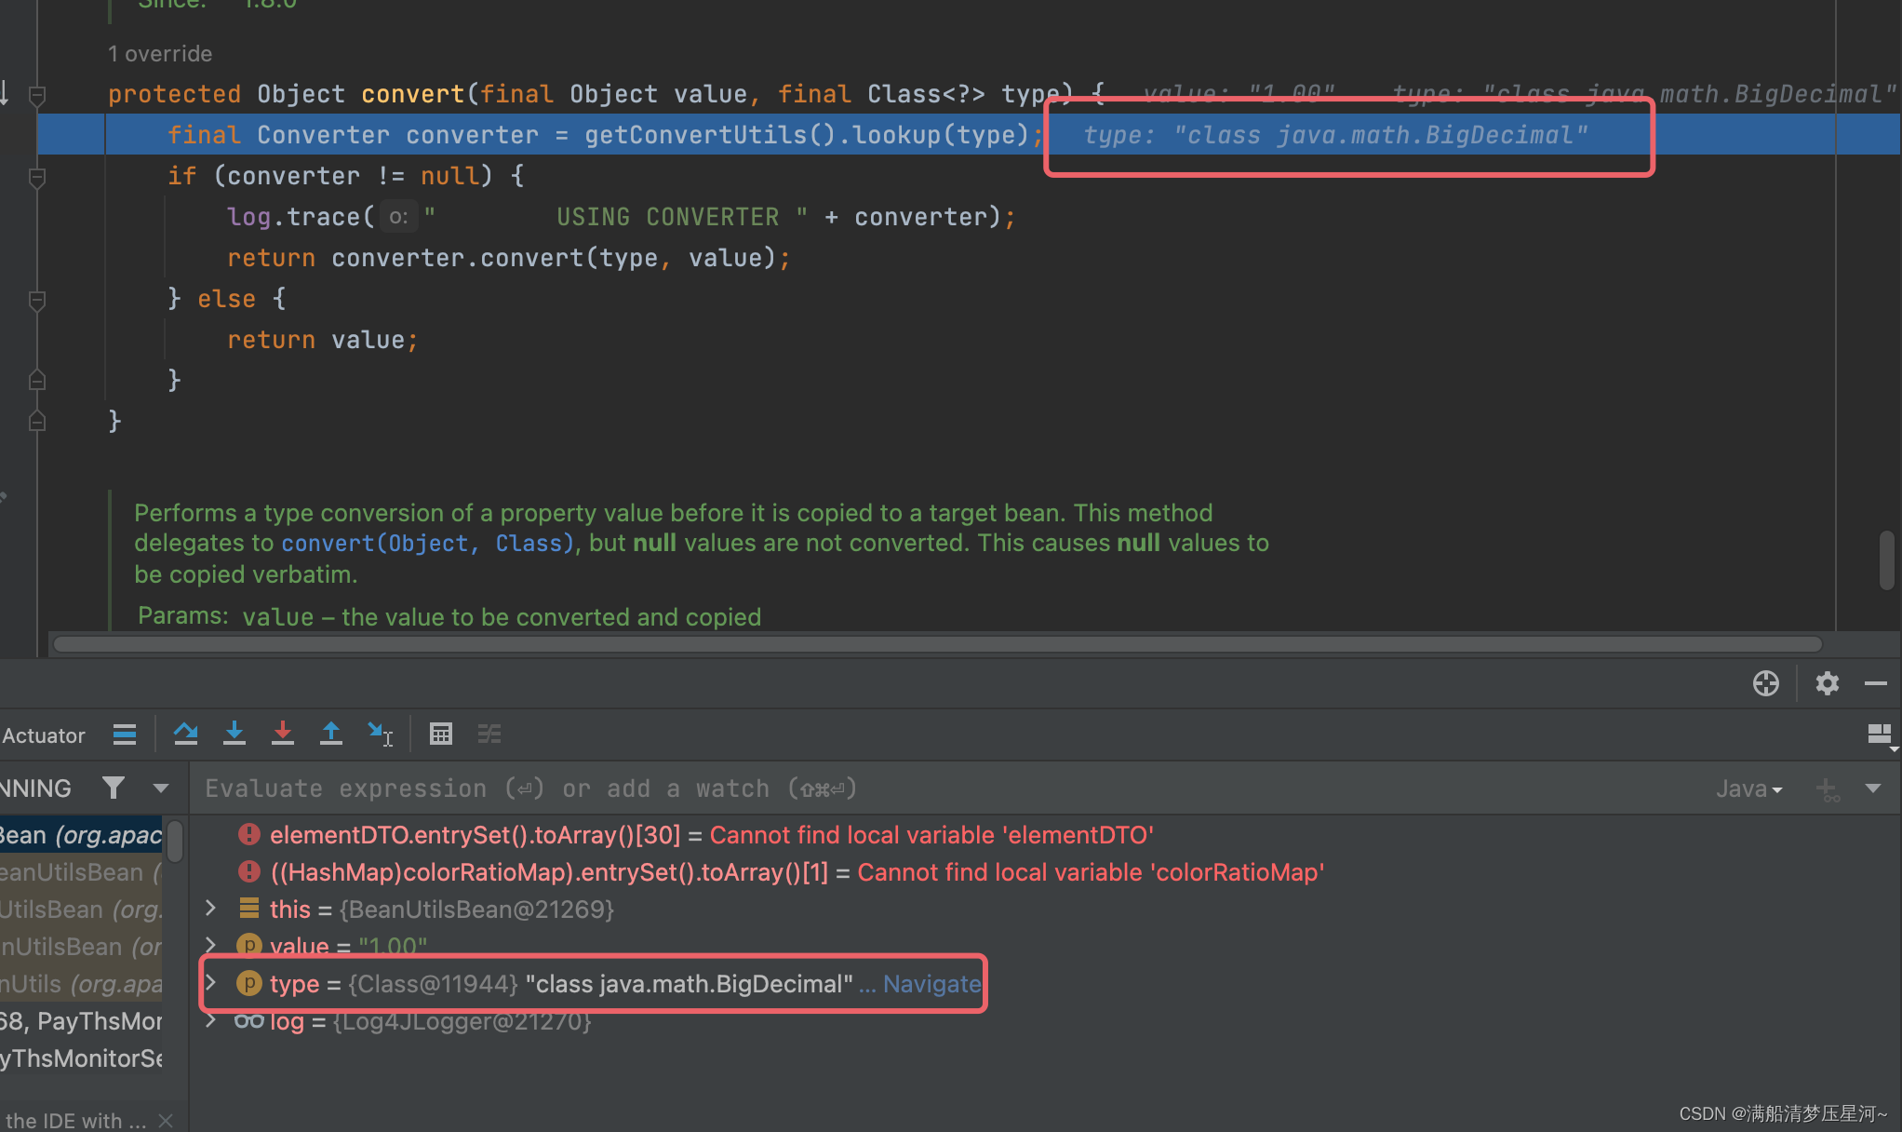Screen dimensions: 1902x1132
Task: Click the crosshair locate icon
Action: [1765, 684]
